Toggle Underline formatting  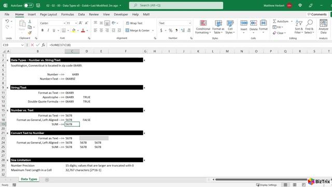[x=54, y=31]
